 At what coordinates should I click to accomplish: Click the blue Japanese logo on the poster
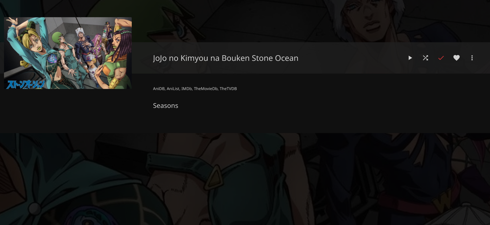26,84
